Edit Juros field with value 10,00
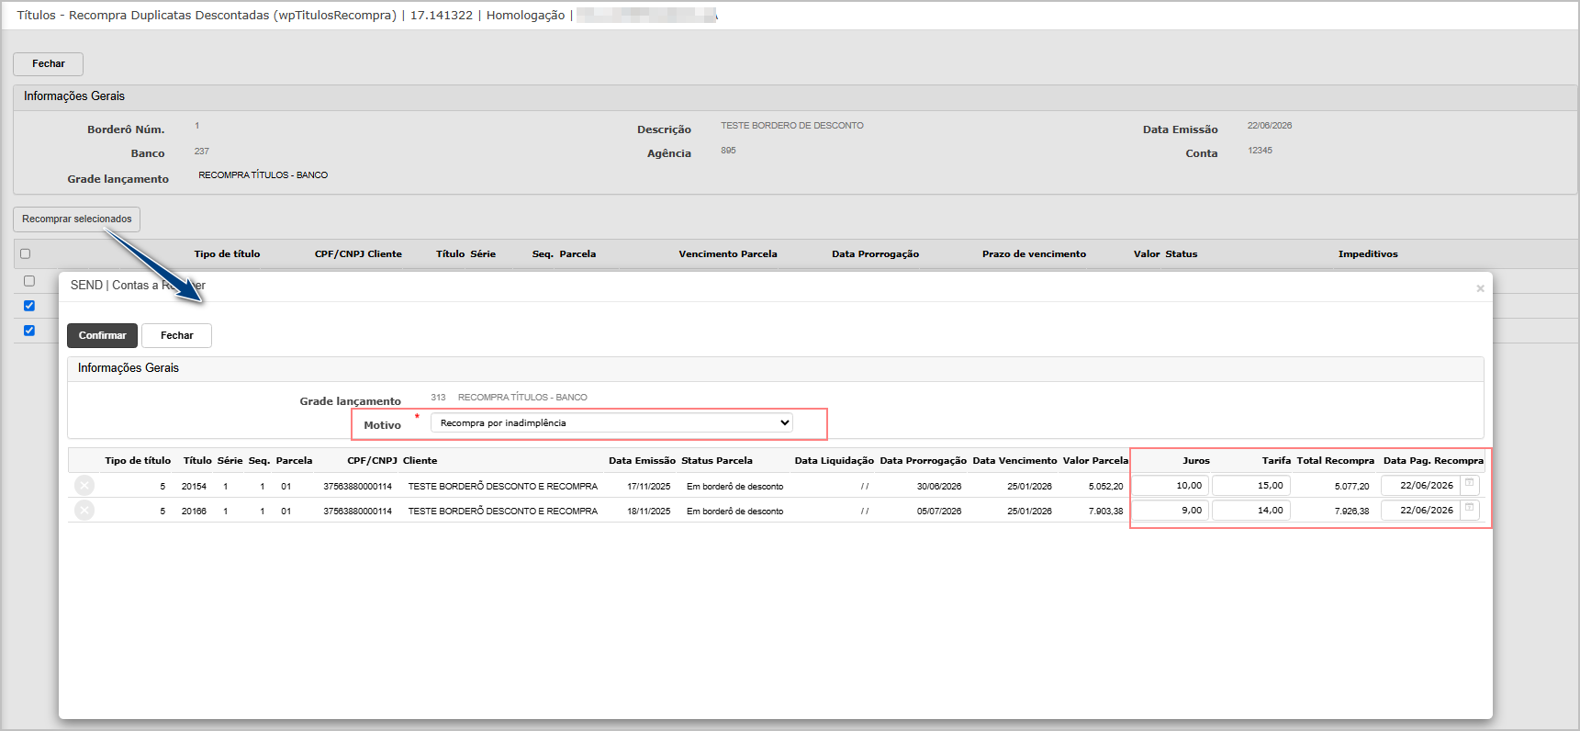This screenshot has height=731, width=1580. (x=1170, y=486)
